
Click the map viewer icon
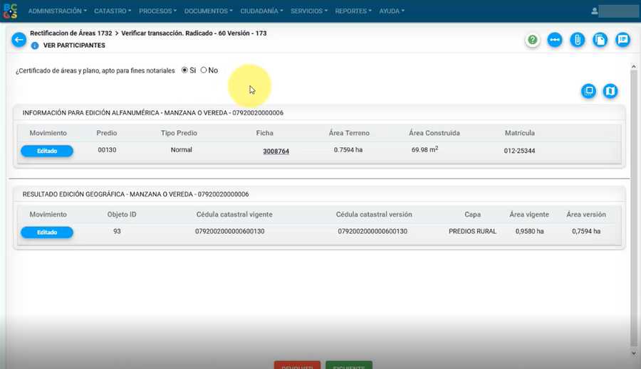pos(610,91)
